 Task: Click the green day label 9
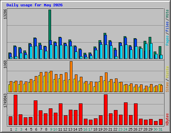point(51,129)
